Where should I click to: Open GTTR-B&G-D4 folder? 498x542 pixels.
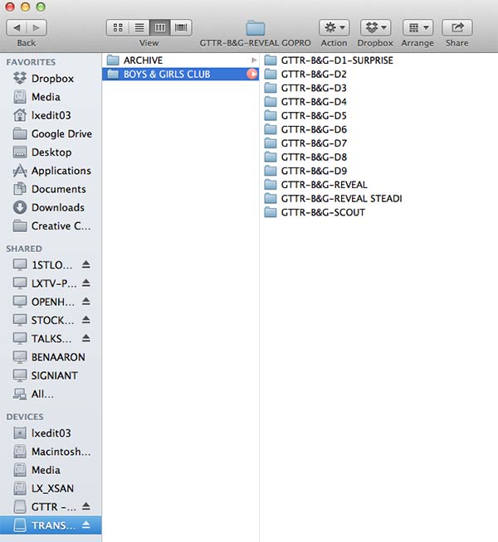coord(305,102)
